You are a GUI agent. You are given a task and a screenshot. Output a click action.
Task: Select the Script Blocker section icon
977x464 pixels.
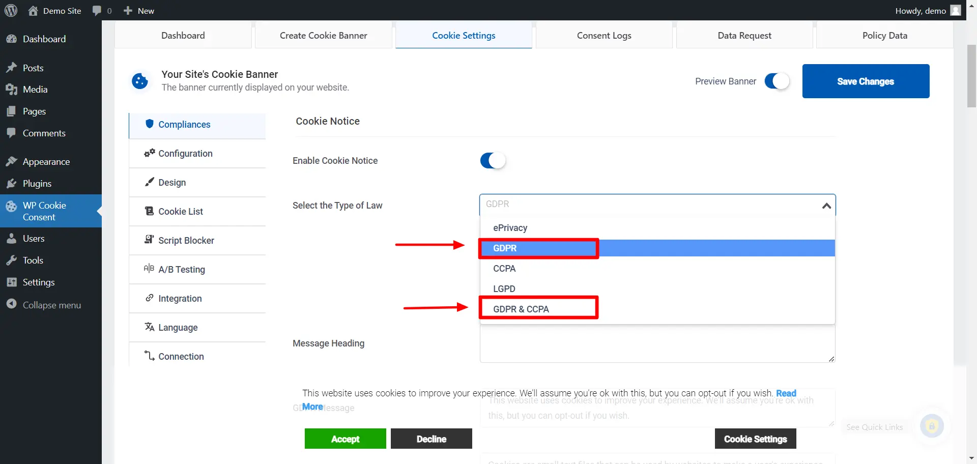[149, 240]
